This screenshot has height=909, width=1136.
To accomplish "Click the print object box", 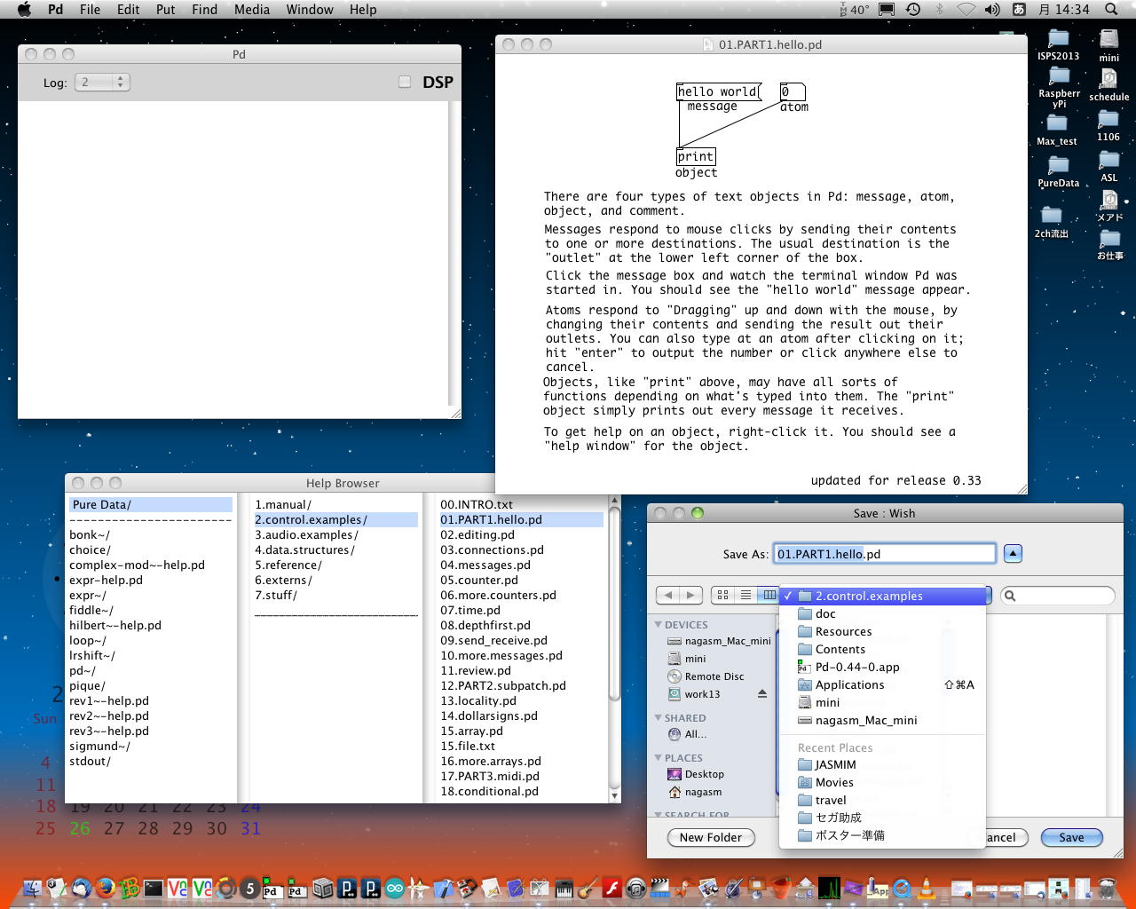I will click(x=695, y=156).
